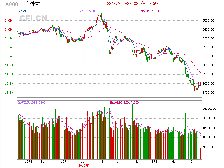Viewport: 224px width, 168px height.
Task: Select the MAVOL5 volume average label
Action: click(32, 102)
